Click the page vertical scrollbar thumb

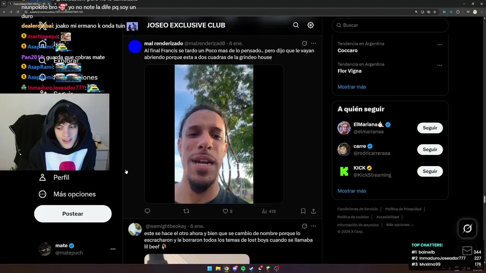pos(484,199)
